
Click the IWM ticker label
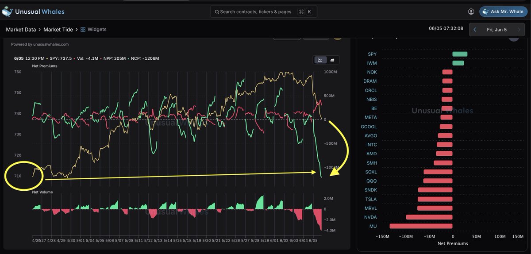(372, 63)
